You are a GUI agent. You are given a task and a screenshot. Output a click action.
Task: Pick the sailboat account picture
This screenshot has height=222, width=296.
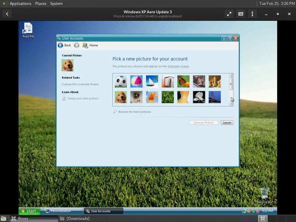(152, 82)
